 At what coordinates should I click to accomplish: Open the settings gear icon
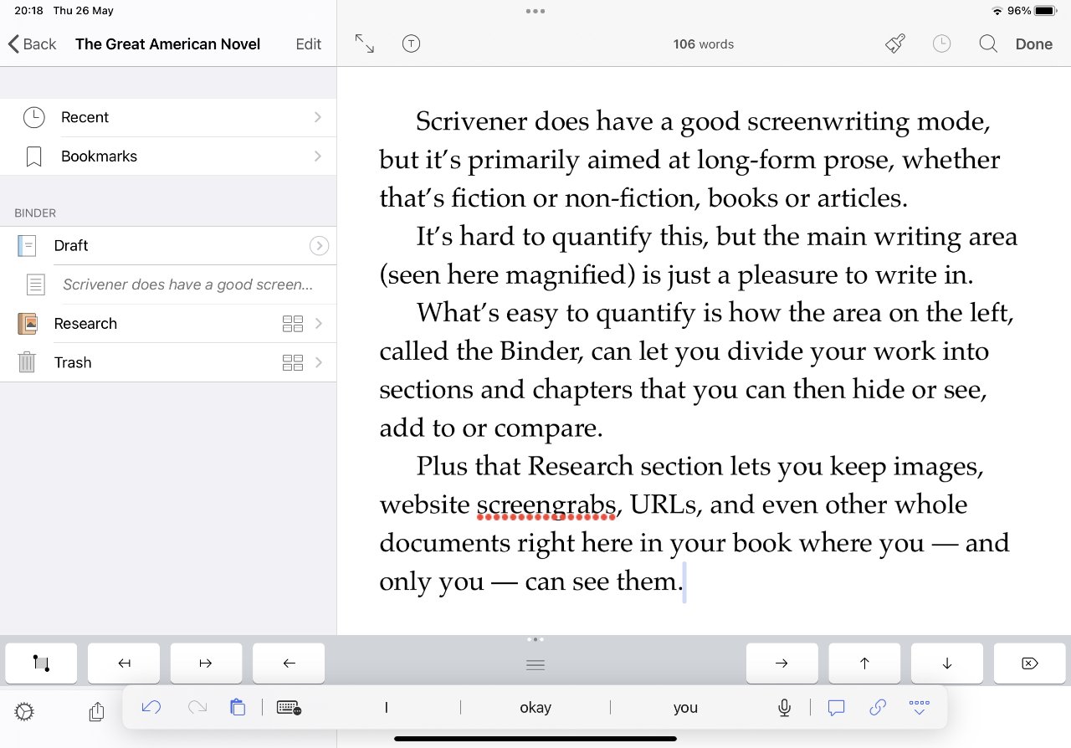pyautogui.click(x=24, y=712)
